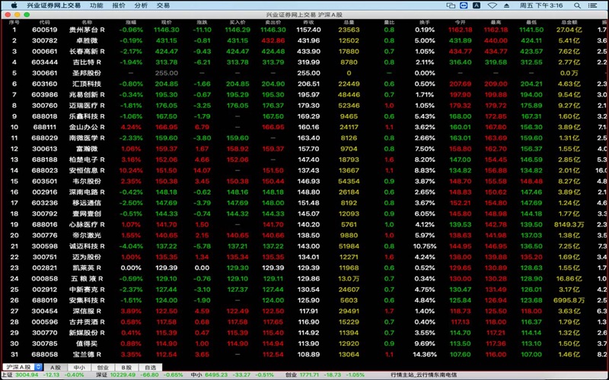Select the 吉比特 R row
609x380 pixels.
coord(304,62)
